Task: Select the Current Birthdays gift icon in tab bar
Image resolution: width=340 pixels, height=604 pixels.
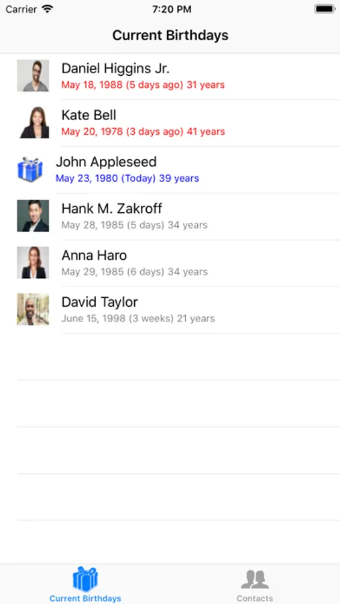Action: [x=85, y=579]
